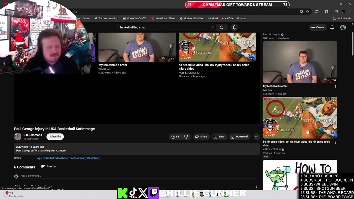
Task: Dislike the Paul George video
Action: (x=186, y=137)
